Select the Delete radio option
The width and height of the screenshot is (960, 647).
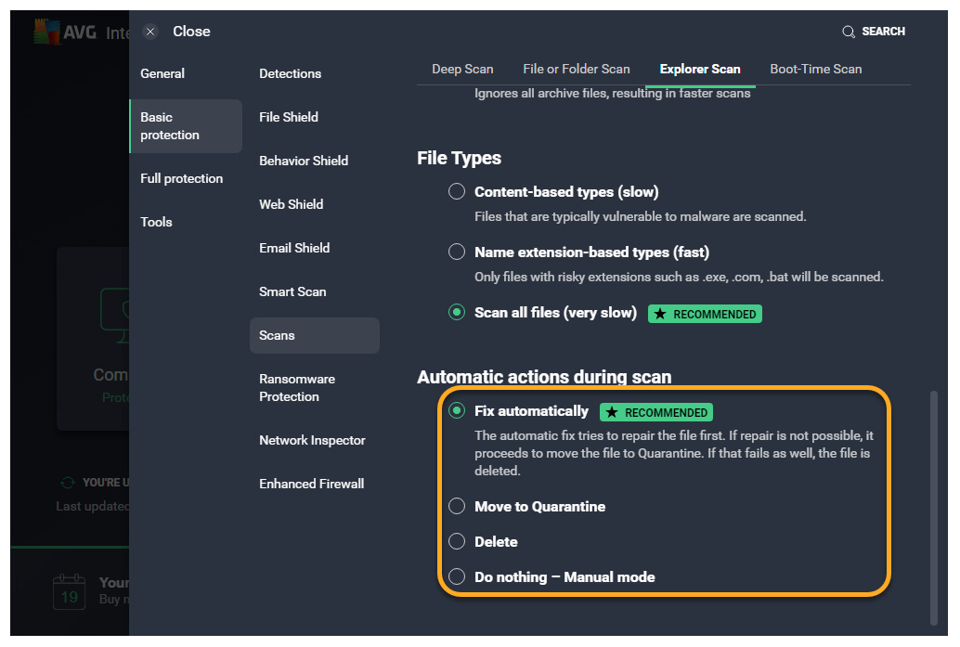point(457,542)
